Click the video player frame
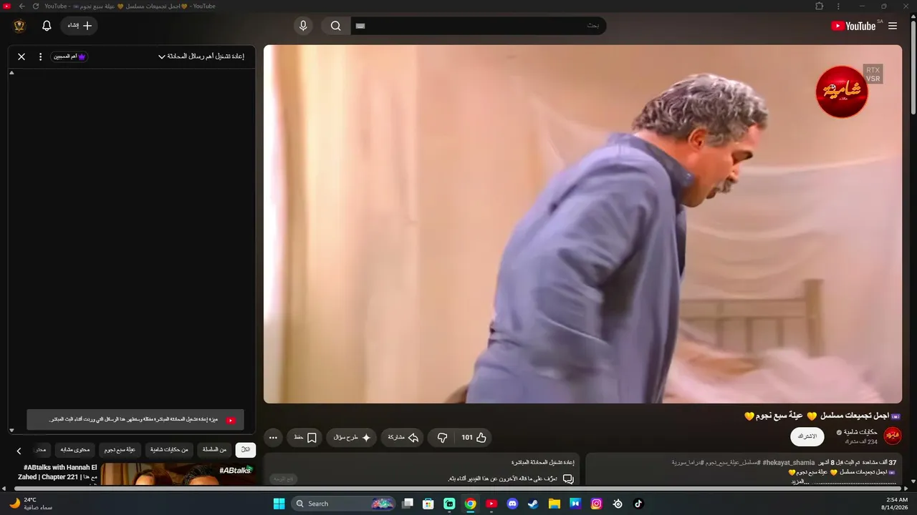This screenshot has width=917, height=515. point(582,224)
